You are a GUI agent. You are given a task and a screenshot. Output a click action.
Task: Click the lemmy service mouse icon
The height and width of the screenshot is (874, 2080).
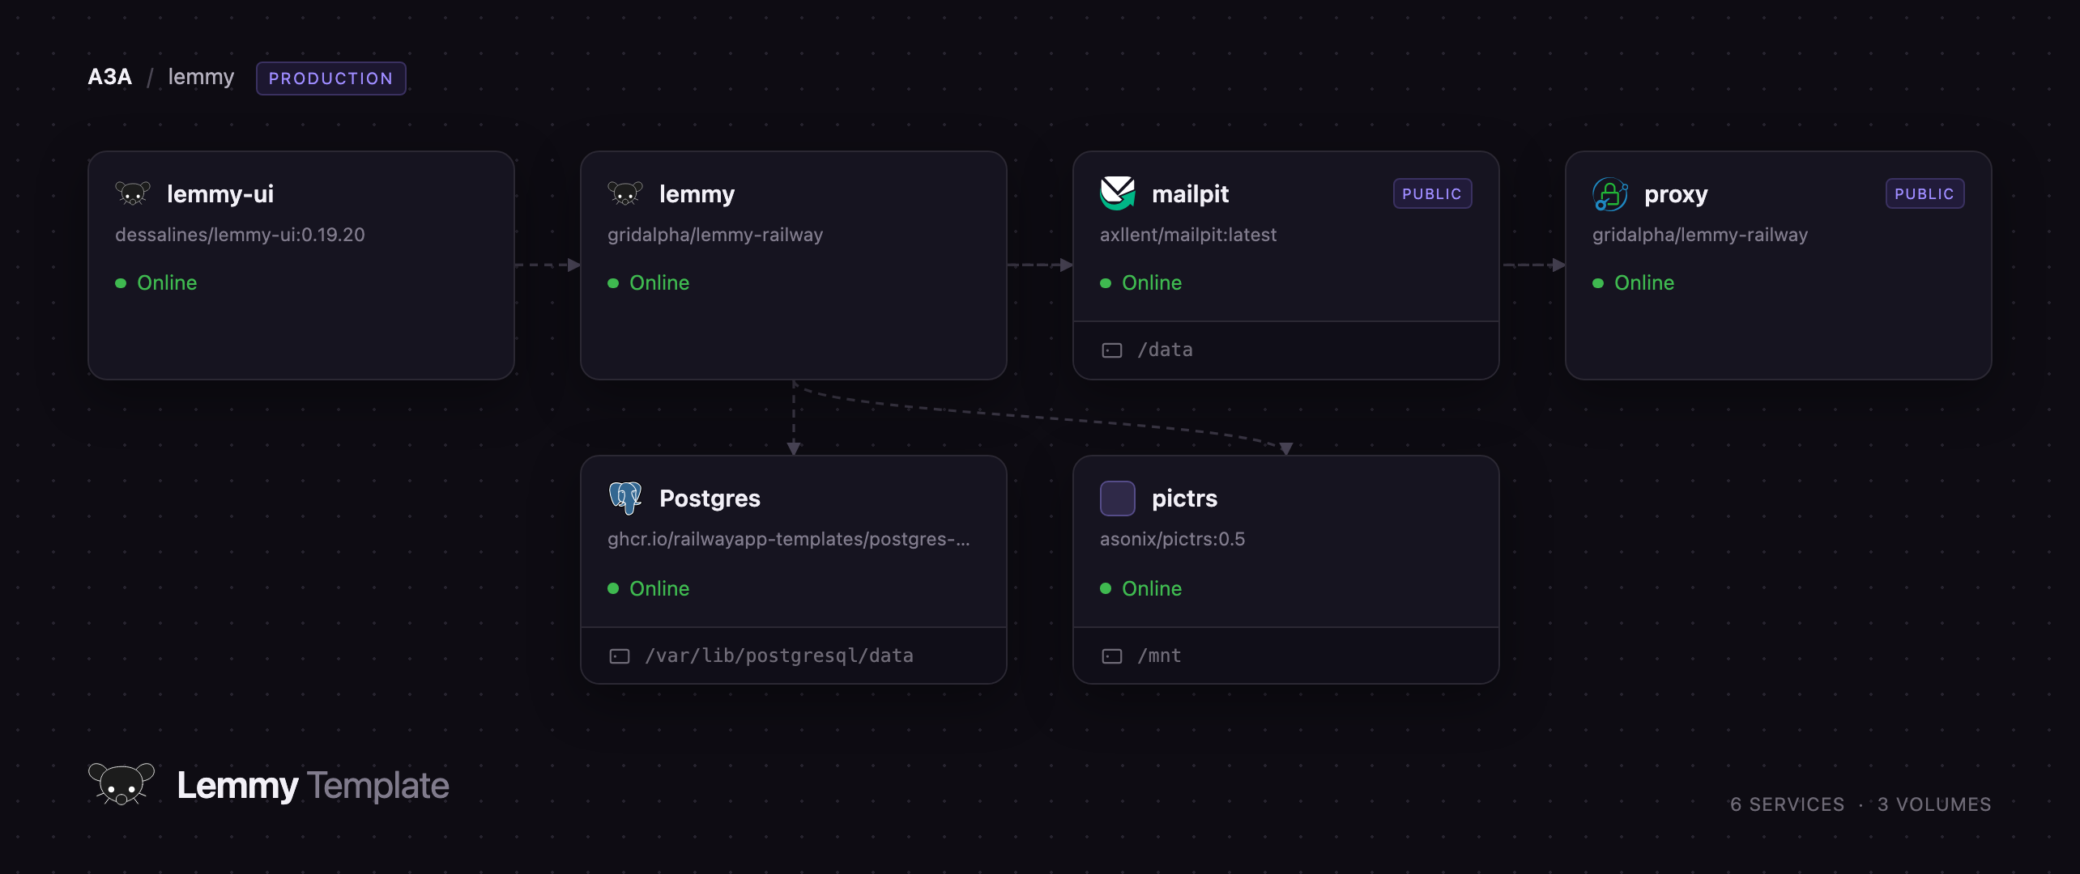click(625, 193)
